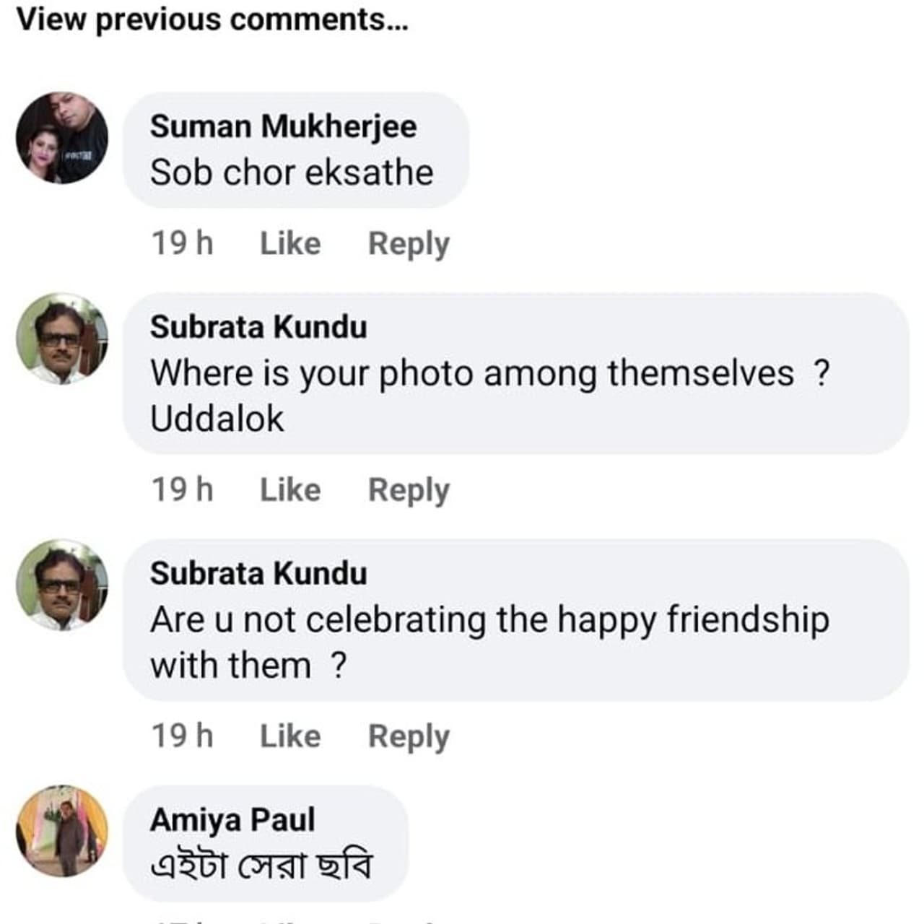Open Amiya Paul's profile picture

coord(62,830)
